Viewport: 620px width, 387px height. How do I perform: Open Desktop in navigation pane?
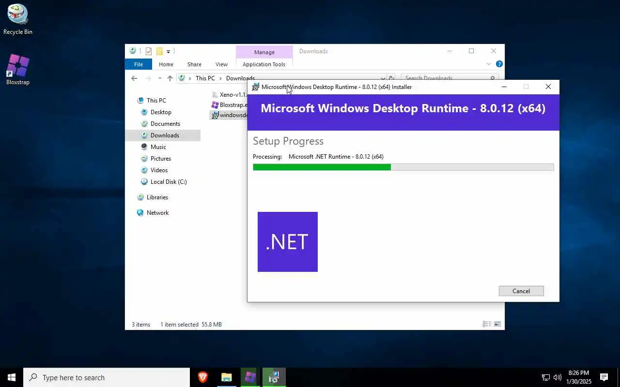tap(161, 112)
